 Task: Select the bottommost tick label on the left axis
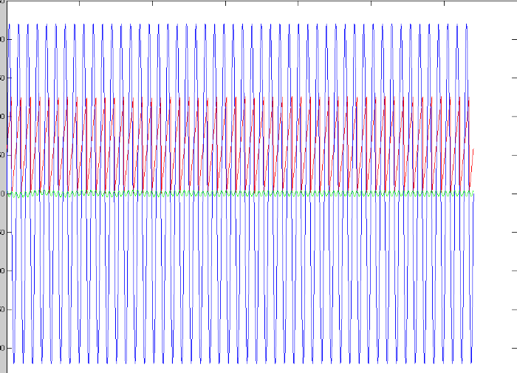4,347
